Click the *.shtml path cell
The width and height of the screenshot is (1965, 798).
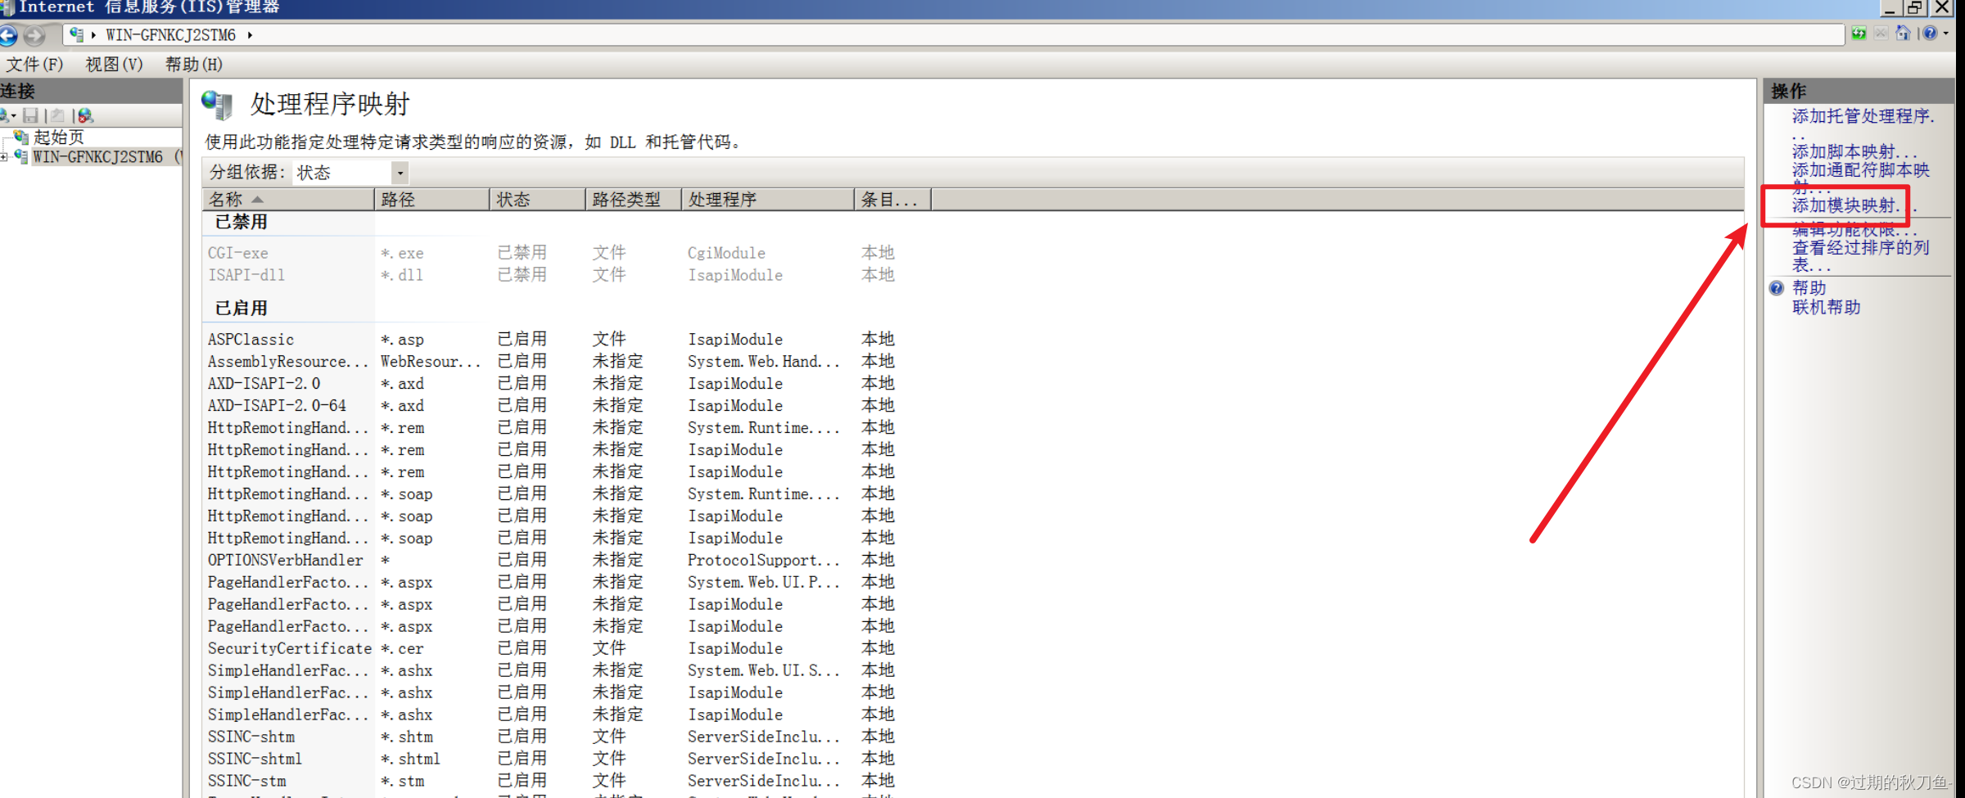[410, 759]
